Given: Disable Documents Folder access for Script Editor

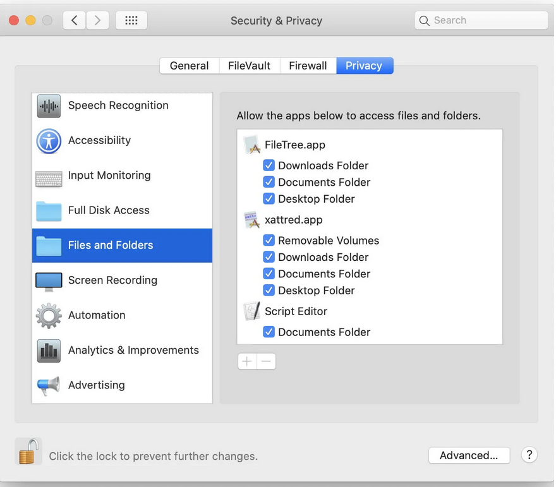Looking at the screenshot, I should (269, 332).
